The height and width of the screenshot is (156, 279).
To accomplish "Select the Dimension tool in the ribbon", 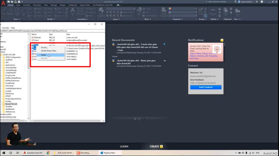I will coord(80,11).
